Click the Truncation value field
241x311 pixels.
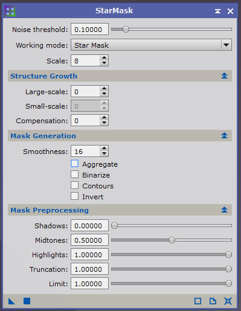tap(89, 269)
